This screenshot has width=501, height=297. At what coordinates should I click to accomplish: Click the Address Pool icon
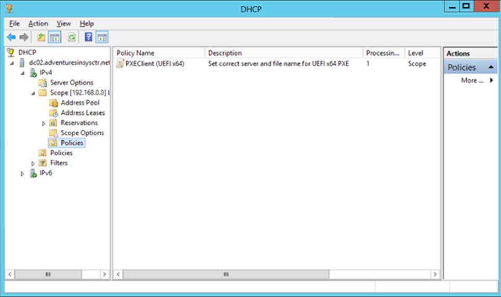coord(53,103)
